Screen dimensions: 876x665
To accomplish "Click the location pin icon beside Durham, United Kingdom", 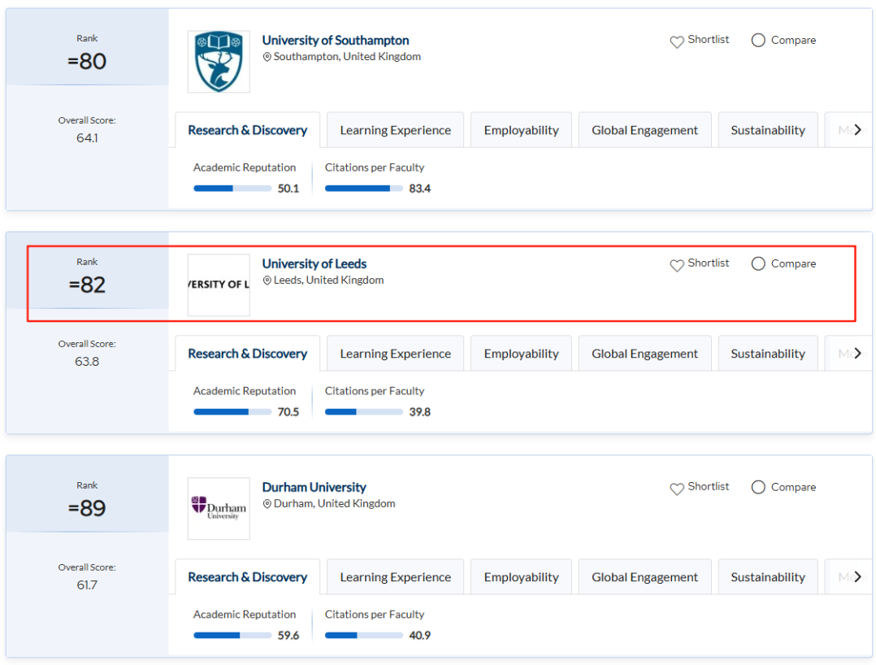I will point(267,504).
